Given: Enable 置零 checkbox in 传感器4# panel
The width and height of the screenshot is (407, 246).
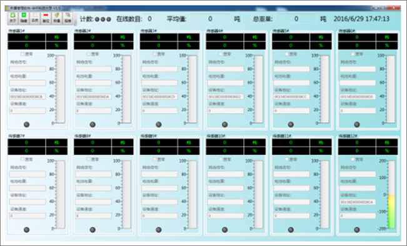Looking at the screenshot, I should (221, 54).
